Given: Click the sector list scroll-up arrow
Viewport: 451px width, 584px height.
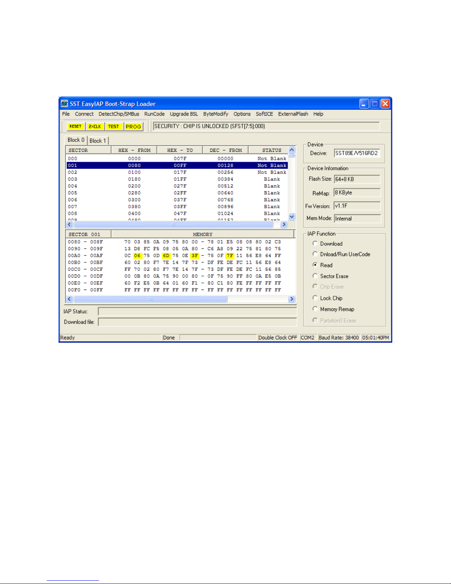Looking at the screenshot, I should click(292, 150).
